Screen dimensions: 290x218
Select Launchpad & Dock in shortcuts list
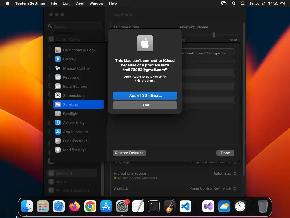[78, 50]
